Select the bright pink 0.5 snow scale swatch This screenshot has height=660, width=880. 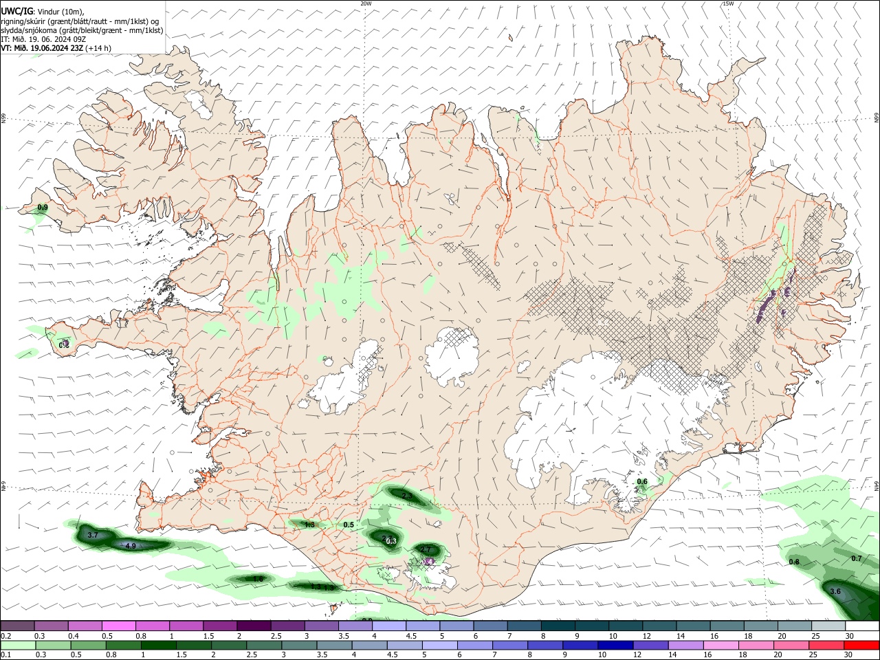click(x=118, y=626)
